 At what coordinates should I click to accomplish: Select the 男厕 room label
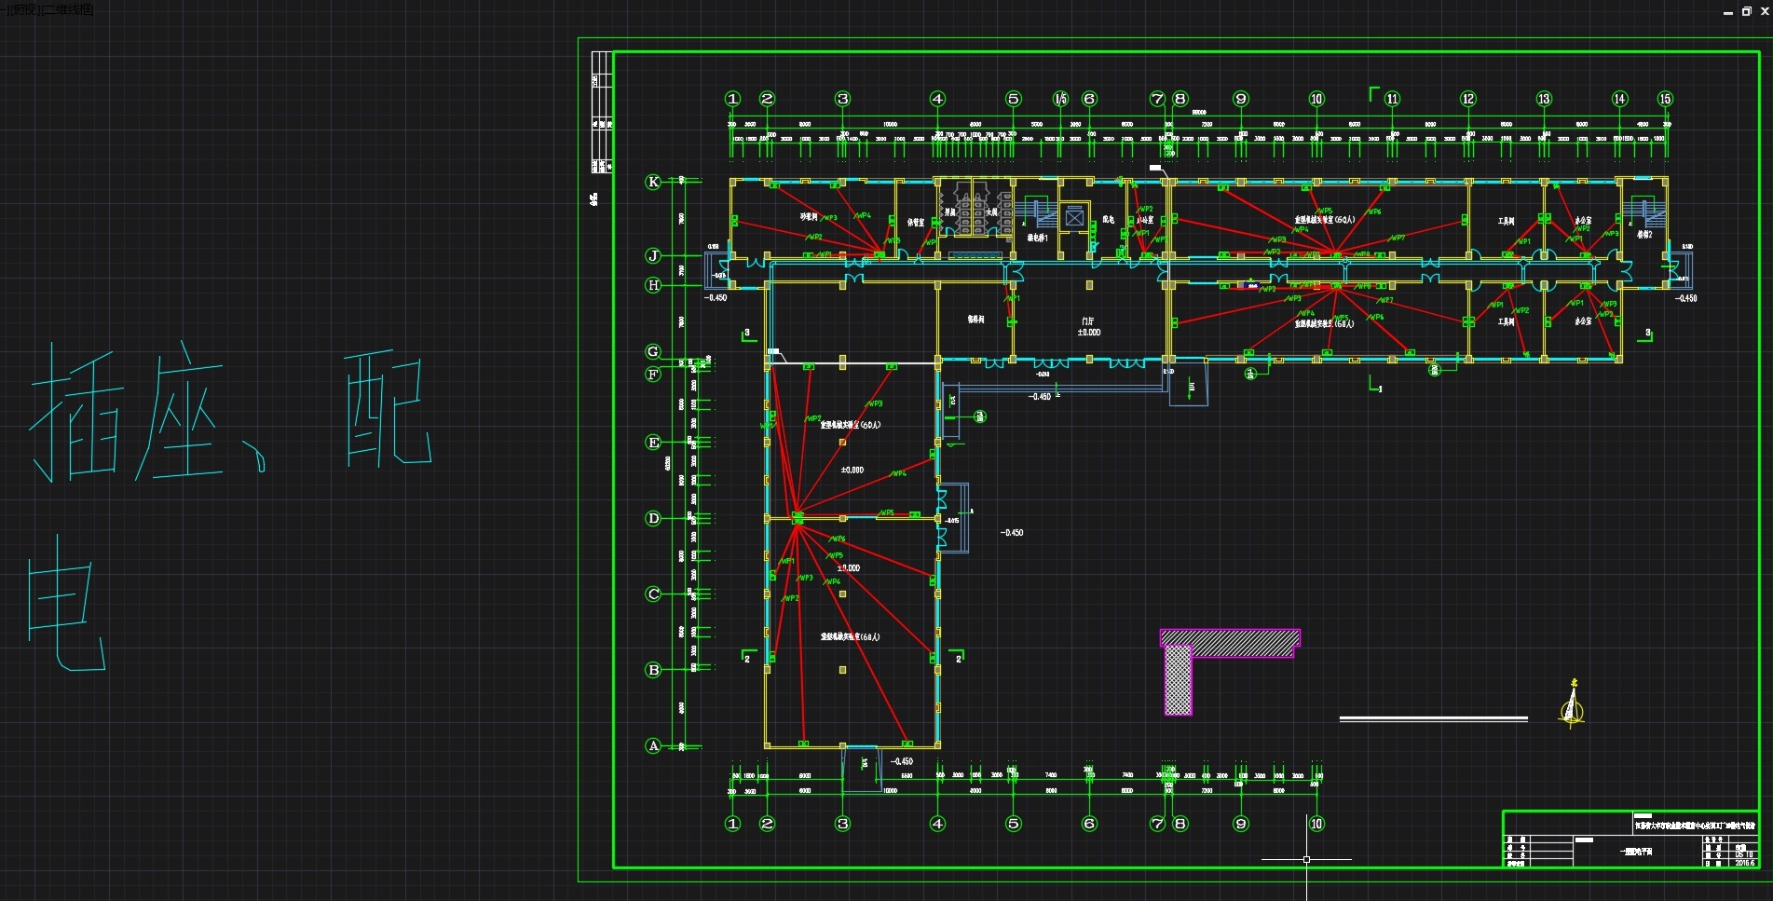(x=949, y=212)
